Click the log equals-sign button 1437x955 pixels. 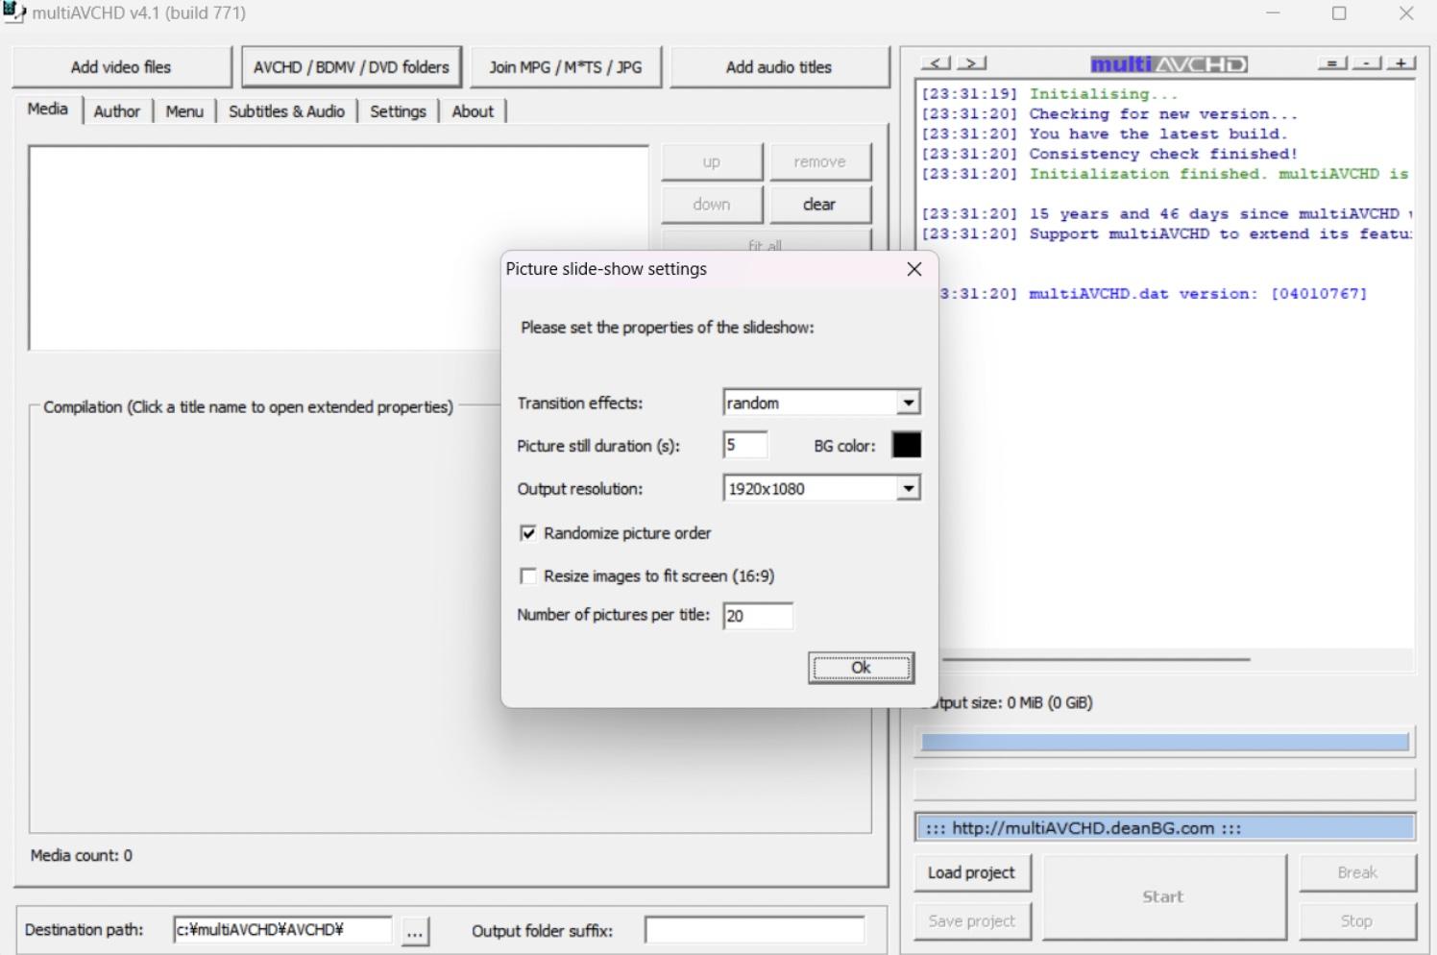[1332, 63]
